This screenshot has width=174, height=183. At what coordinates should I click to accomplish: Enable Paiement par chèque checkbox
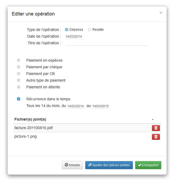(19, 67)
